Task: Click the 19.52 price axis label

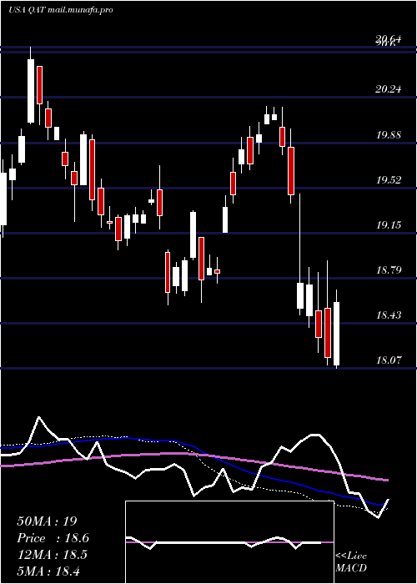Action: pos(389,180)
